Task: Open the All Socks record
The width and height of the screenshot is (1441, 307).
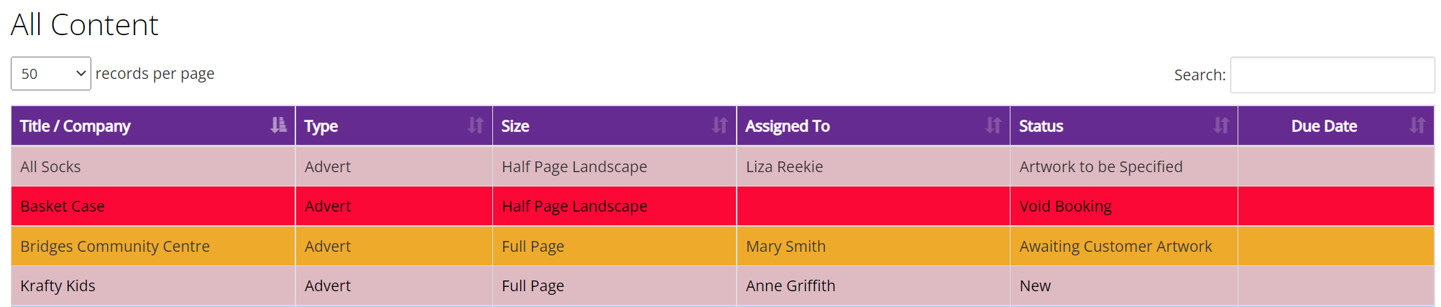Action: [x=50, y=166]
